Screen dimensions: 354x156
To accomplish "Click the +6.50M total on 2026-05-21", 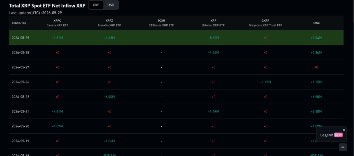I will (316, 111).
